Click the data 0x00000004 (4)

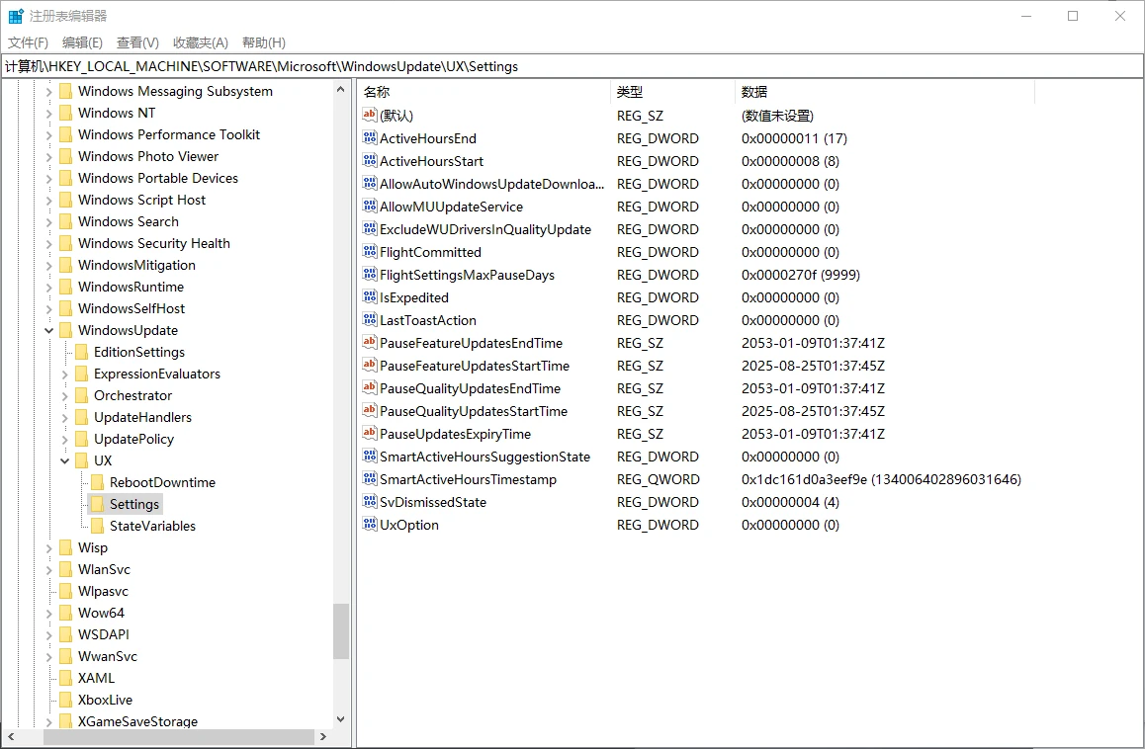point(790,502)
